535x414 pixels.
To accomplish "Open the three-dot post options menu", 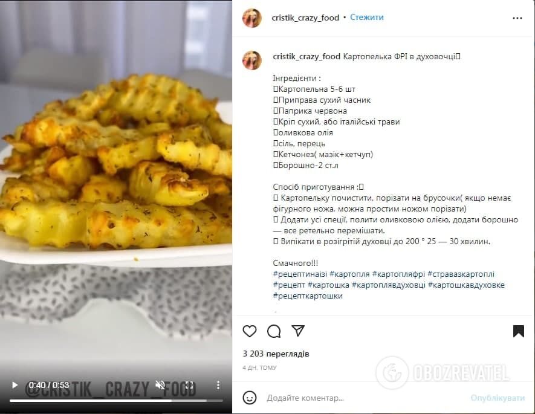I will (517, 18).
